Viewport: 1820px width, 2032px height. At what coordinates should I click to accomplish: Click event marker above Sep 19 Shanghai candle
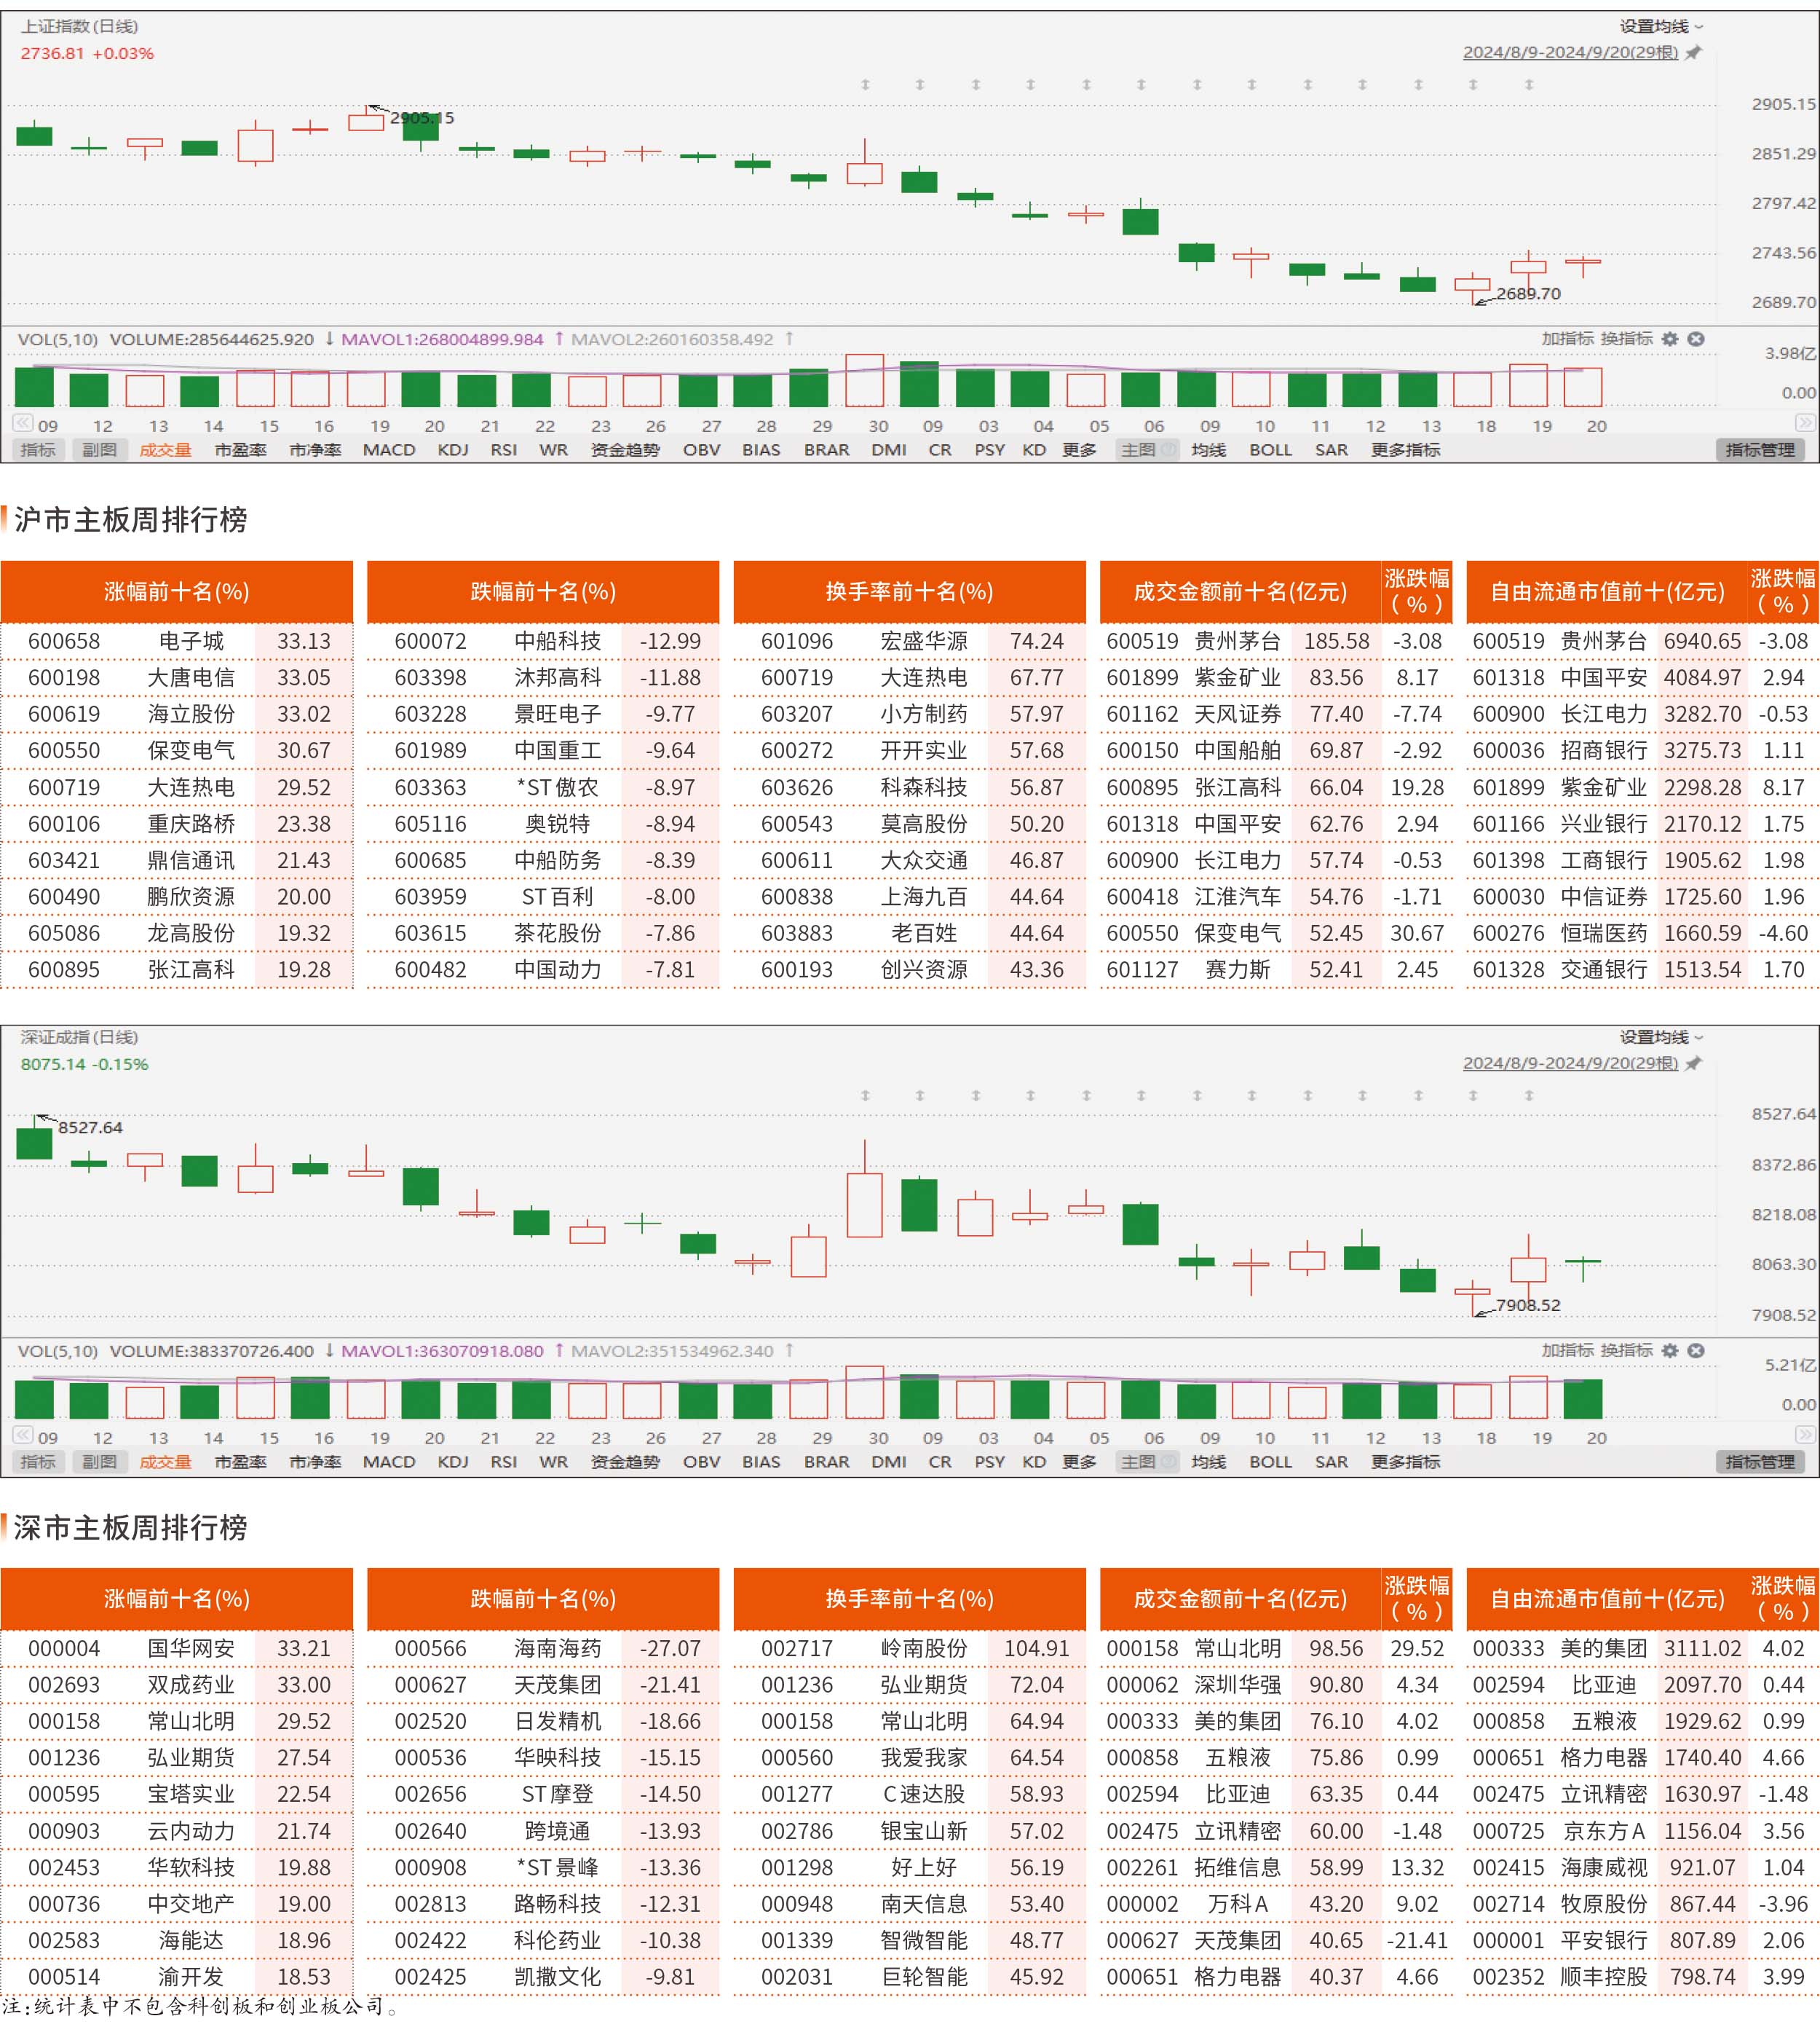click(1529, 85)
